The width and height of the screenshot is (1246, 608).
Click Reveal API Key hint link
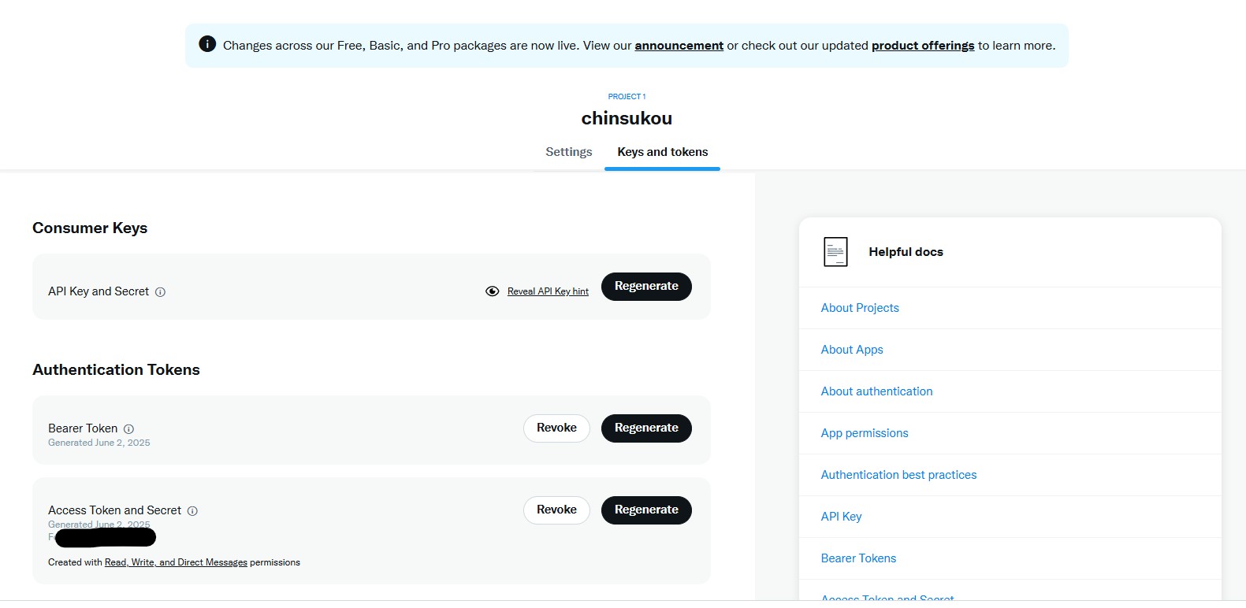pyautogui.click(x=548, y=291)
